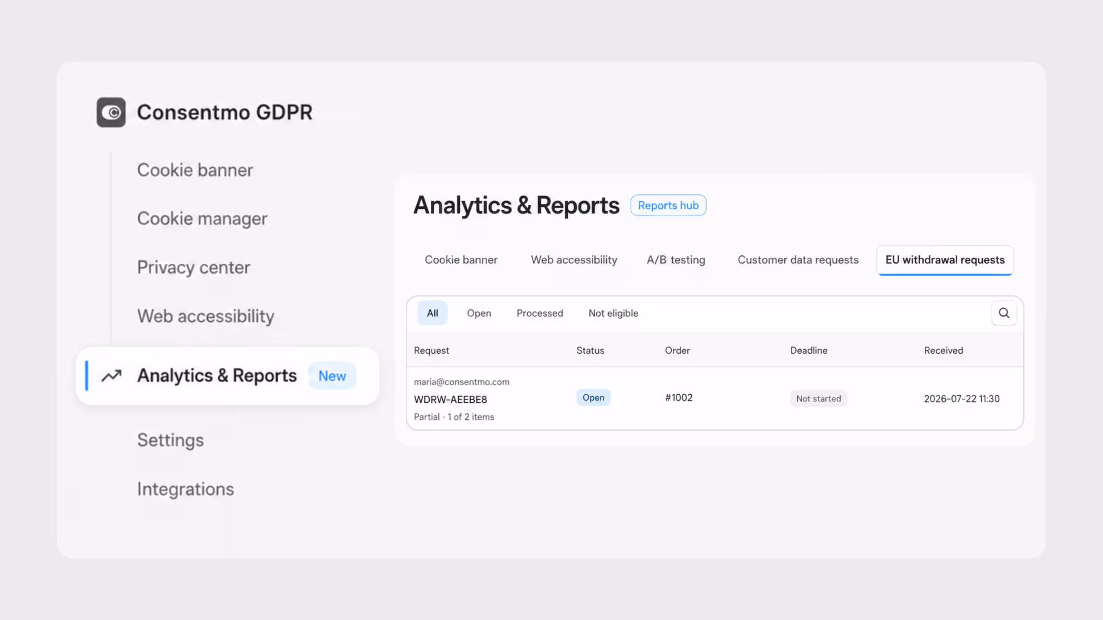Select Analytics & Reports sidebar item
Image resolution: width=1103 pixels, height=620 pixels.
227,376
